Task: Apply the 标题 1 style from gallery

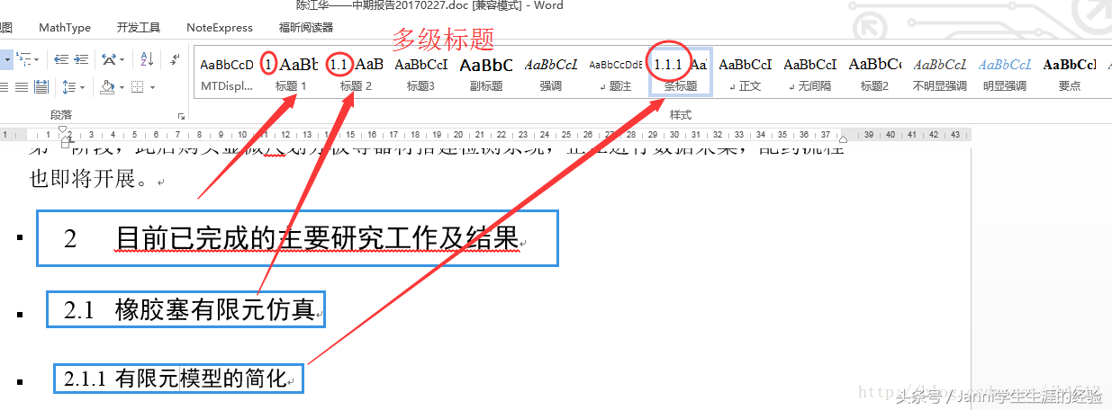Action: (291, 73)
